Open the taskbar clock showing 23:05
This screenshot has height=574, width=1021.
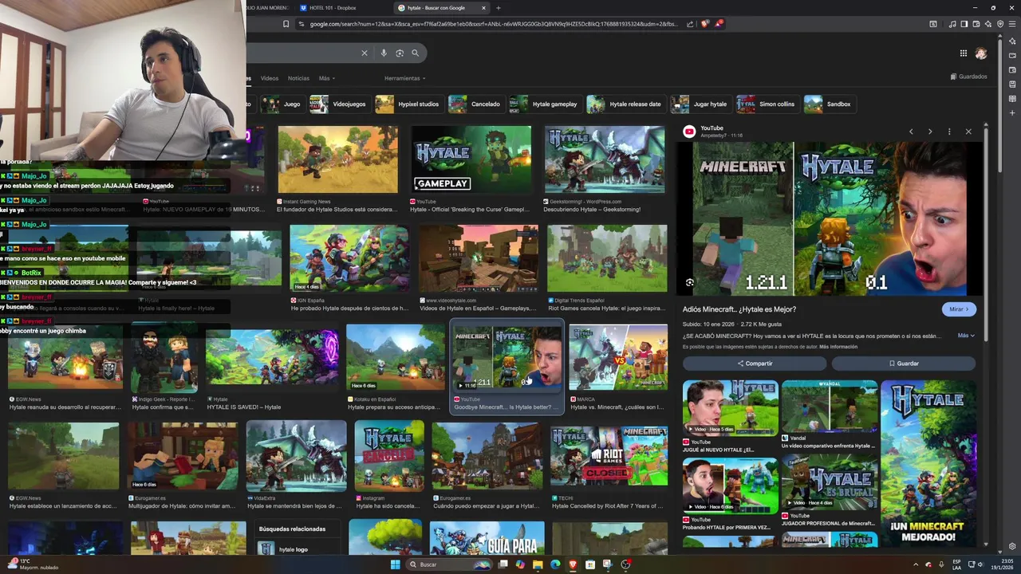tap(1000, 564)
